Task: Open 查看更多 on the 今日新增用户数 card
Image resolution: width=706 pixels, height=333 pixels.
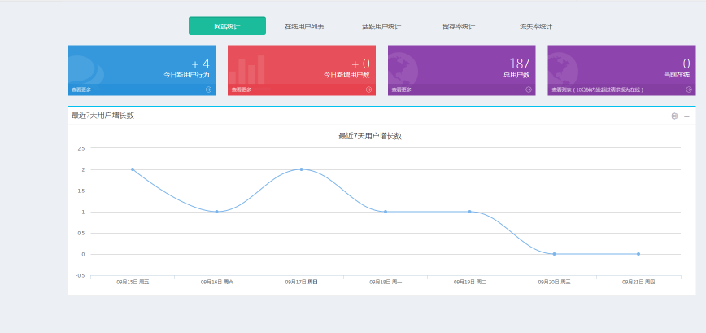Action: 242,90
